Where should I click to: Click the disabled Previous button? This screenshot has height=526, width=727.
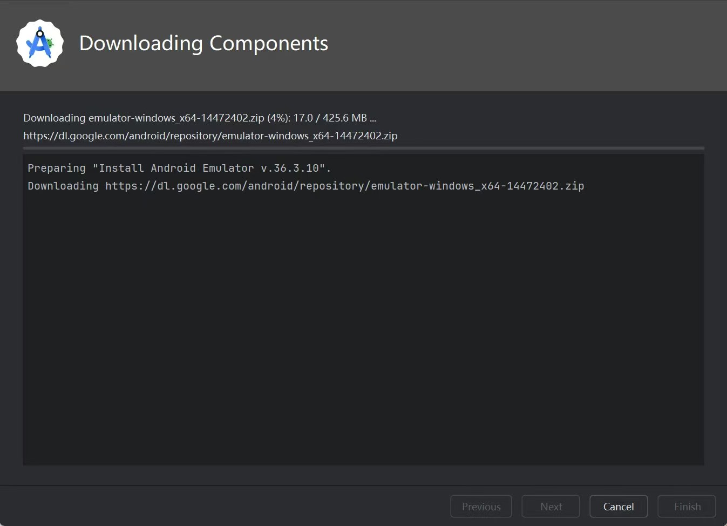[481, 507]
